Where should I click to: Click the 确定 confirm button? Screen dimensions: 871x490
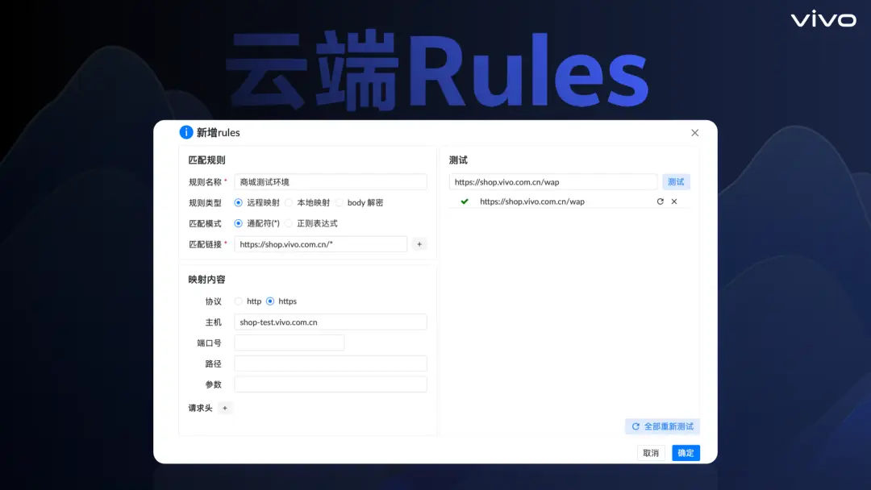pyautogui.click(x=685, y=453)
